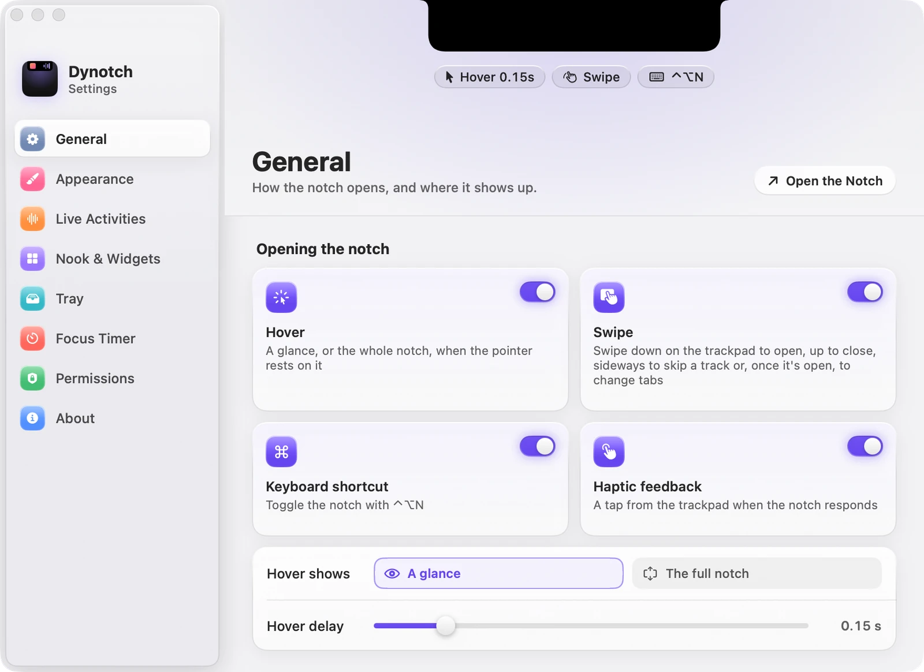
Task: Click the Permissions label in the sidebar
Action: point(95,379)
